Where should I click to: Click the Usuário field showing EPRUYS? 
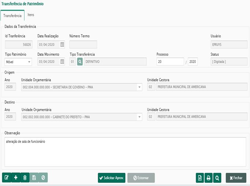(x=229, y=45)
